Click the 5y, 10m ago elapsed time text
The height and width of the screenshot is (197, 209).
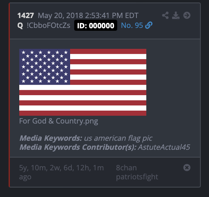click(61, 172)
